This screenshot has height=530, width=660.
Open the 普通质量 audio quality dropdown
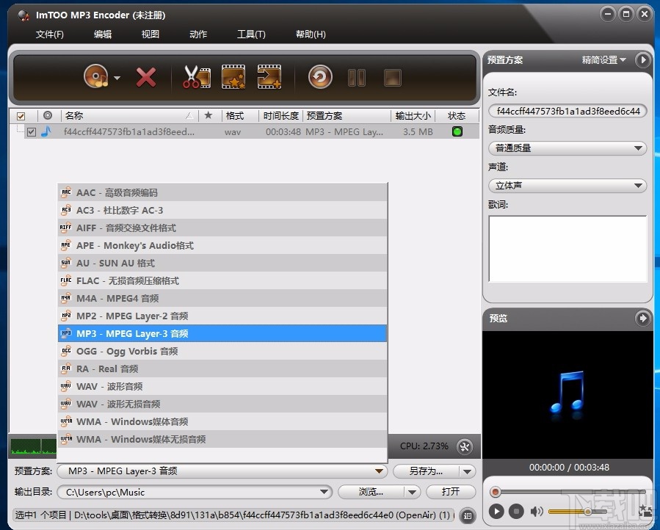click(567, 148)
